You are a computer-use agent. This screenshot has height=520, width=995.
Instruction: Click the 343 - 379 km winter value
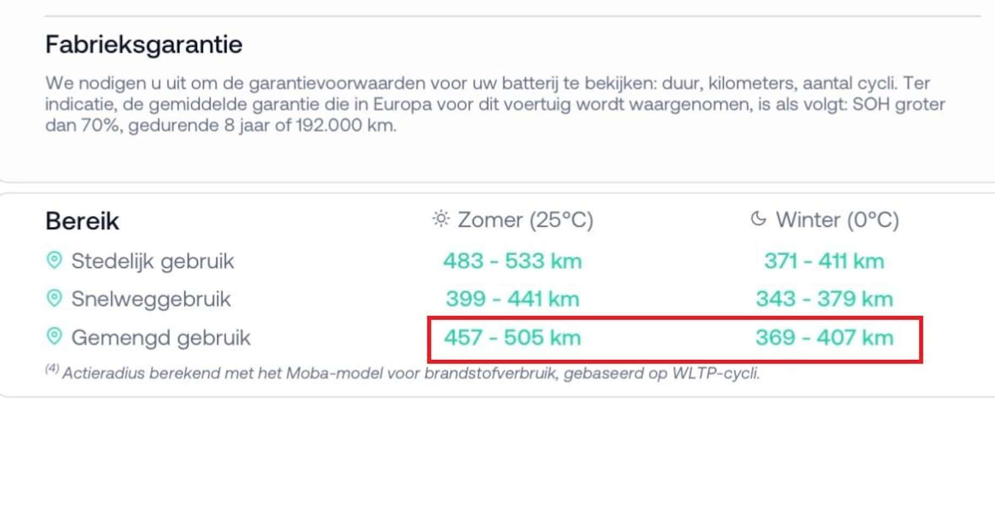(824, 299)
